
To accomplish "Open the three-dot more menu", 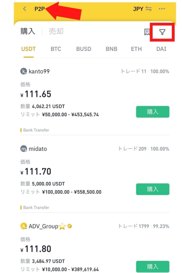I will click(x=162, y=9).
